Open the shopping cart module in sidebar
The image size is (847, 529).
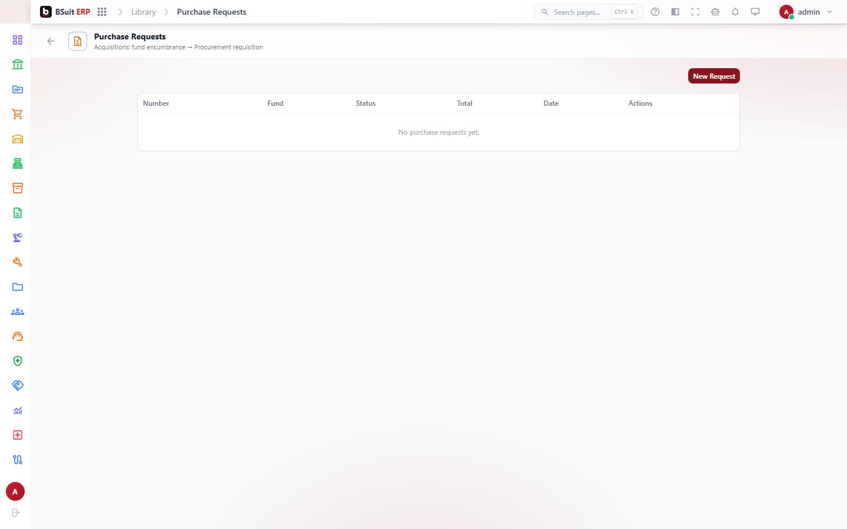click(x=18, y=114)
